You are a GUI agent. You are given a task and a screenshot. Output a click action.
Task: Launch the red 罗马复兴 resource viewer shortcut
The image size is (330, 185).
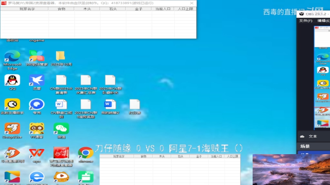coord(61,157)
